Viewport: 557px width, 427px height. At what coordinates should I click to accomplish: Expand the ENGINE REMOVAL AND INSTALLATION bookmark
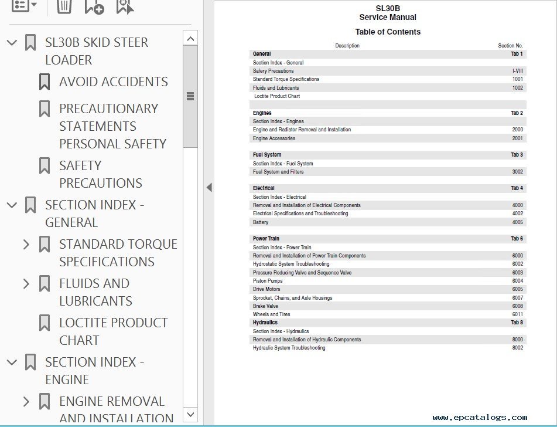[x=26, y=401]
